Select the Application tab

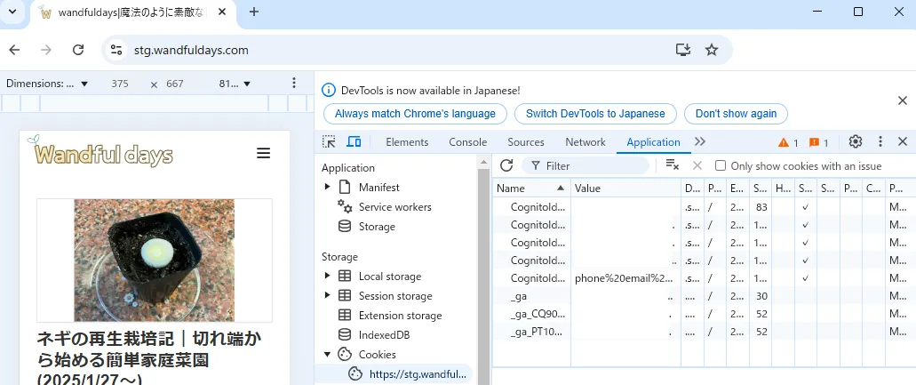click(x=653, y=142)
